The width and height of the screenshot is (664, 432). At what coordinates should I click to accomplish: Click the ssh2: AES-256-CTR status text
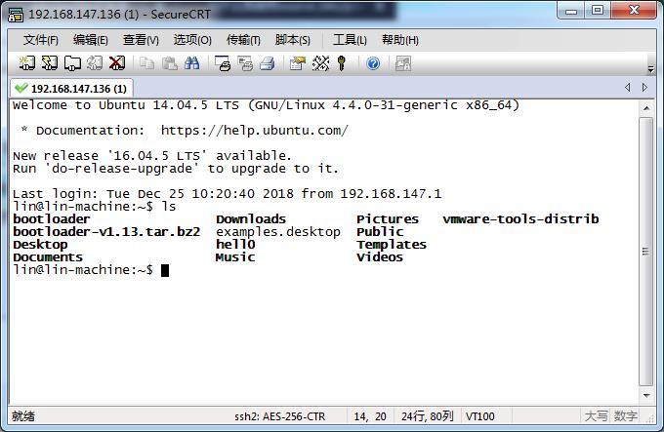click(280, 416)
